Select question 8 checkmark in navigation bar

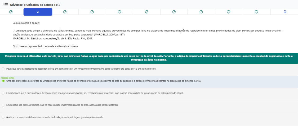(x=201, y=12)
